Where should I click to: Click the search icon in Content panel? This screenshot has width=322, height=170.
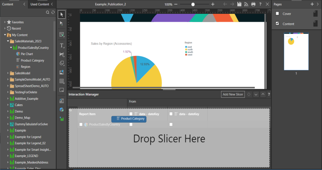tap(48, 13)
